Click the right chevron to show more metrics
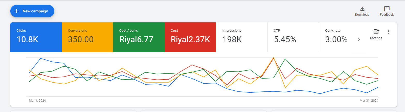This screenshot has width=405, height=112. (x=358, y=39)
